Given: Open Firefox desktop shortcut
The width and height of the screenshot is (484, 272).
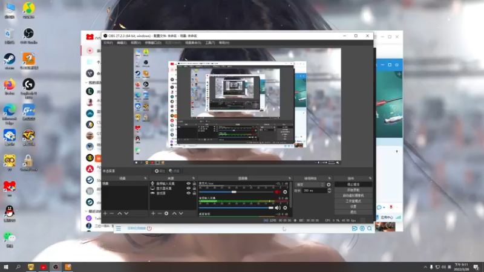Looking at the screenshot, I should click(10, 86).
